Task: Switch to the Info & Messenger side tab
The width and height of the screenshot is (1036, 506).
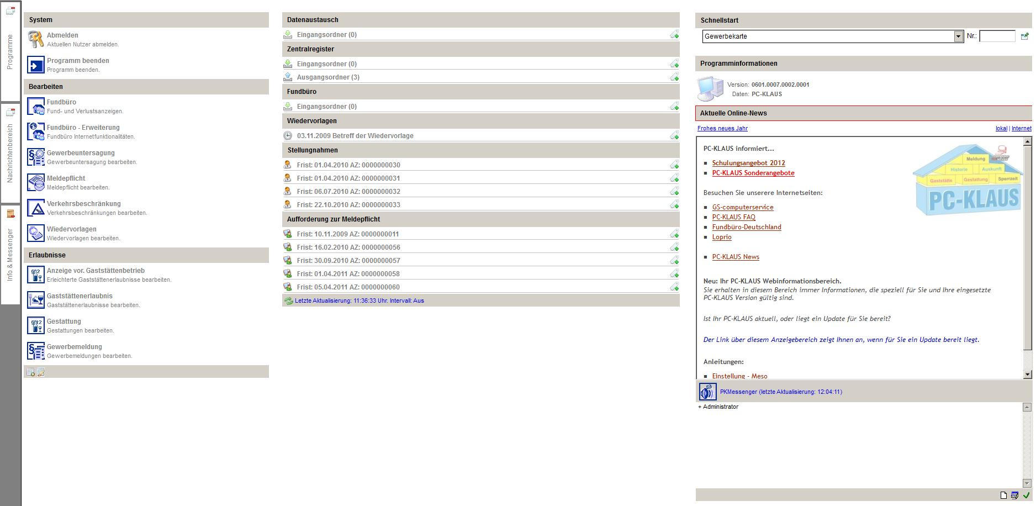Action: pos(10,254)
